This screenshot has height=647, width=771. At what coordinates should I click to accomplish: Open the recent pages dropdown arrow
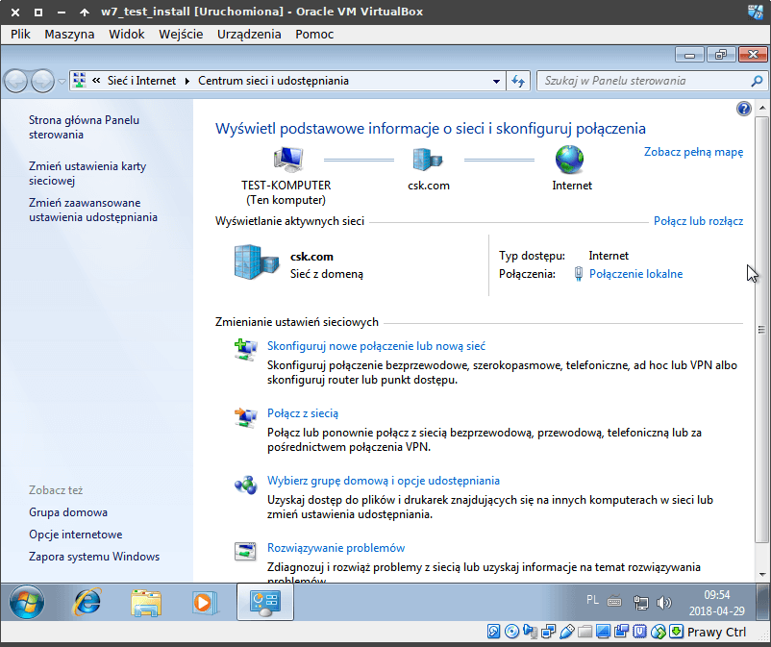(62, 81)
